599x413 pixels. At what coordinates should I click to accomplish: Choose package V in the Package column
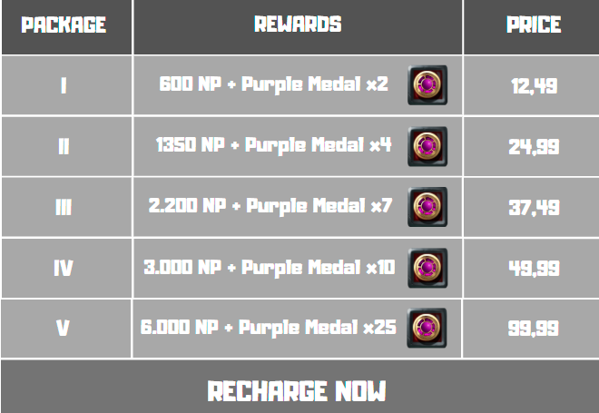click(63, 329)
